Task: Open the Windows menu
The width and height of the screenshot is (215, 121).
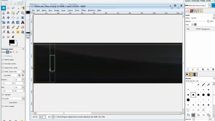Action: [x=91, y=10]
